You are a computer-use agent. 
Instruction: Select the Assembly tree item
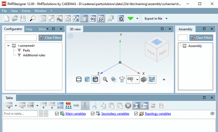click(x=195, y=46)
